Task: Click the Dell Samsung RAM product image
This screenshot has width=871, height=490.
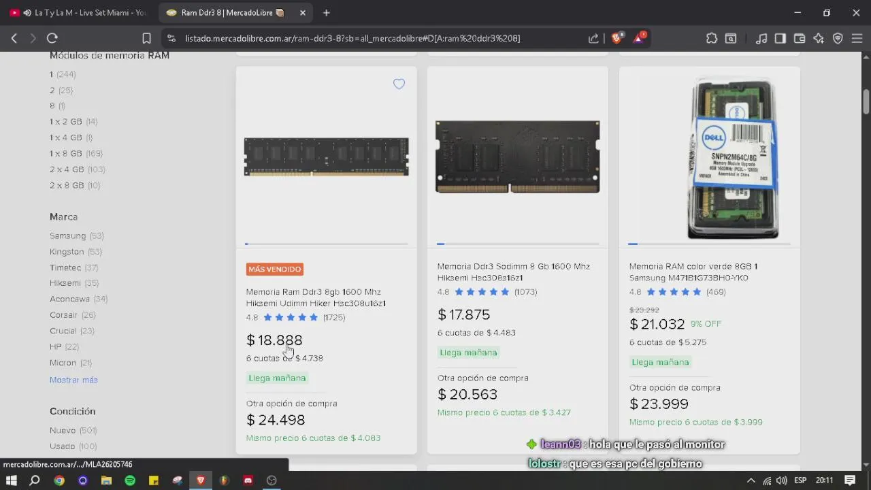Action: coord(732,159)
